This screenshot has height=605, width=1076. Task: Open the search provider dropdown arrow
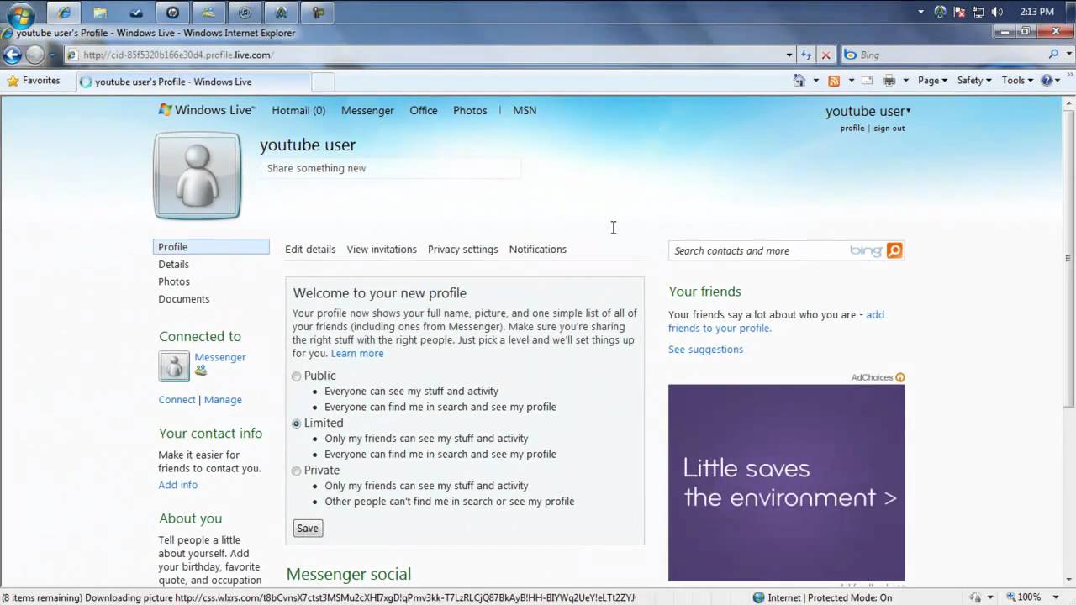pyautogui.click(x=1068, y=55)
